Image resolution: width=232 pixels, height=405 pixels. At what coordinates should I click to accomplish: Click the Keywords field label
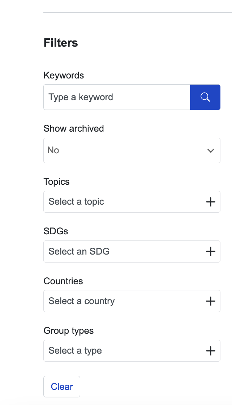[64, 76]
